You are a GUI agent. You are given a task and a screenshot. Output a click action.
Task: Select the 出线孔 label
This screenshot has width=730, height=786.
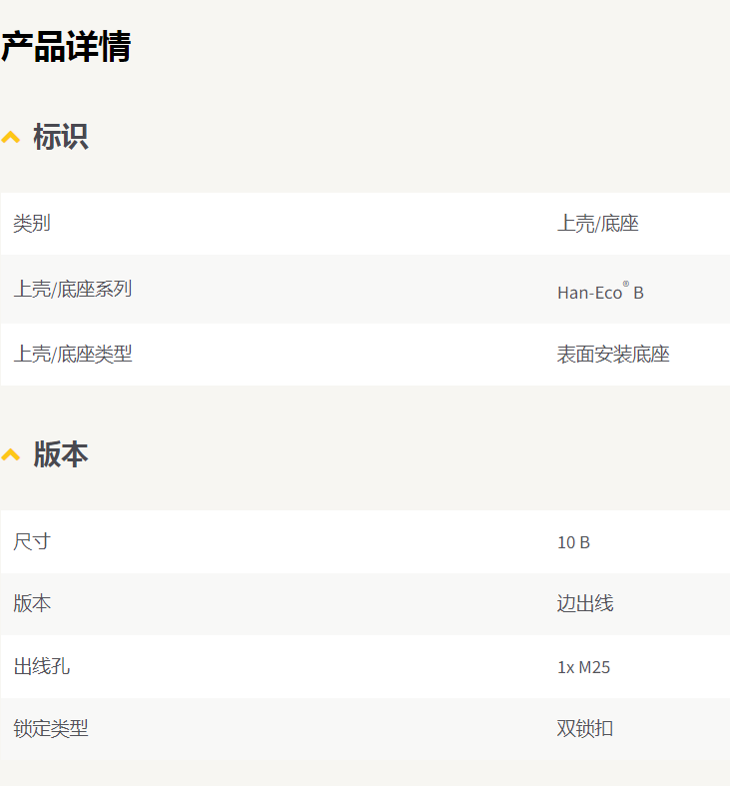[x=42, y=667]
